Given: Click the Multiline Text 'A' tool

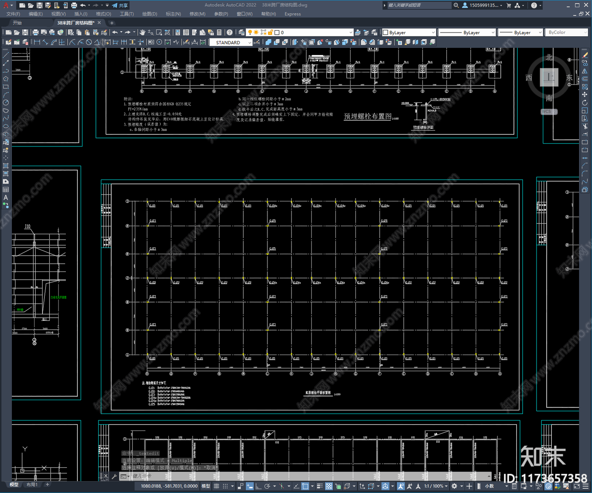Looking at the screenshot, I should point(6,197).
